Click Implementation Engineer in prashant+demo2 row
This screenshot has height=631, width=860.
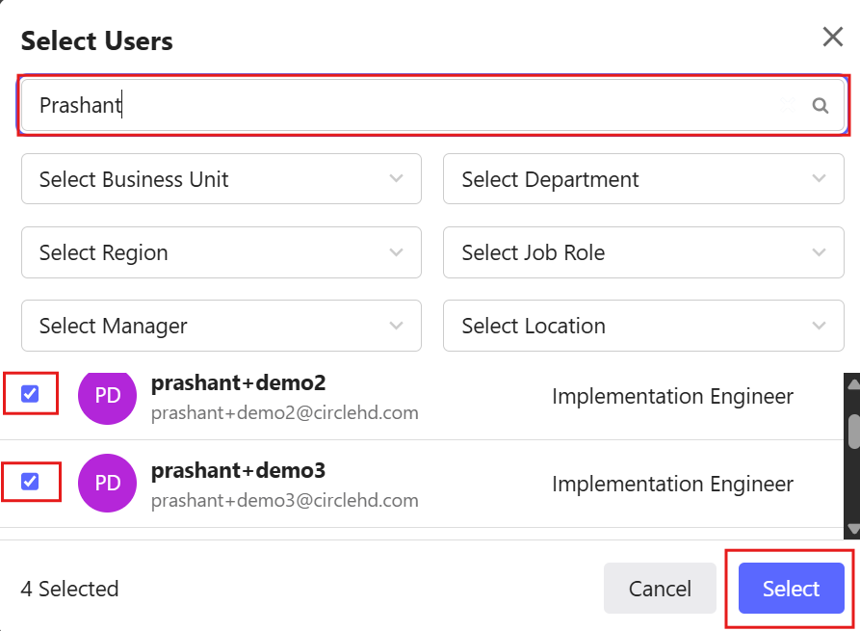pyautogui.click(x=672, y=396)
